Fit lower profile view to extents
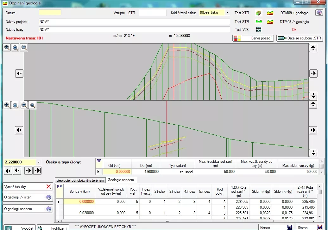The height and width of the screenshot is (230, 328). coord(7,105)
